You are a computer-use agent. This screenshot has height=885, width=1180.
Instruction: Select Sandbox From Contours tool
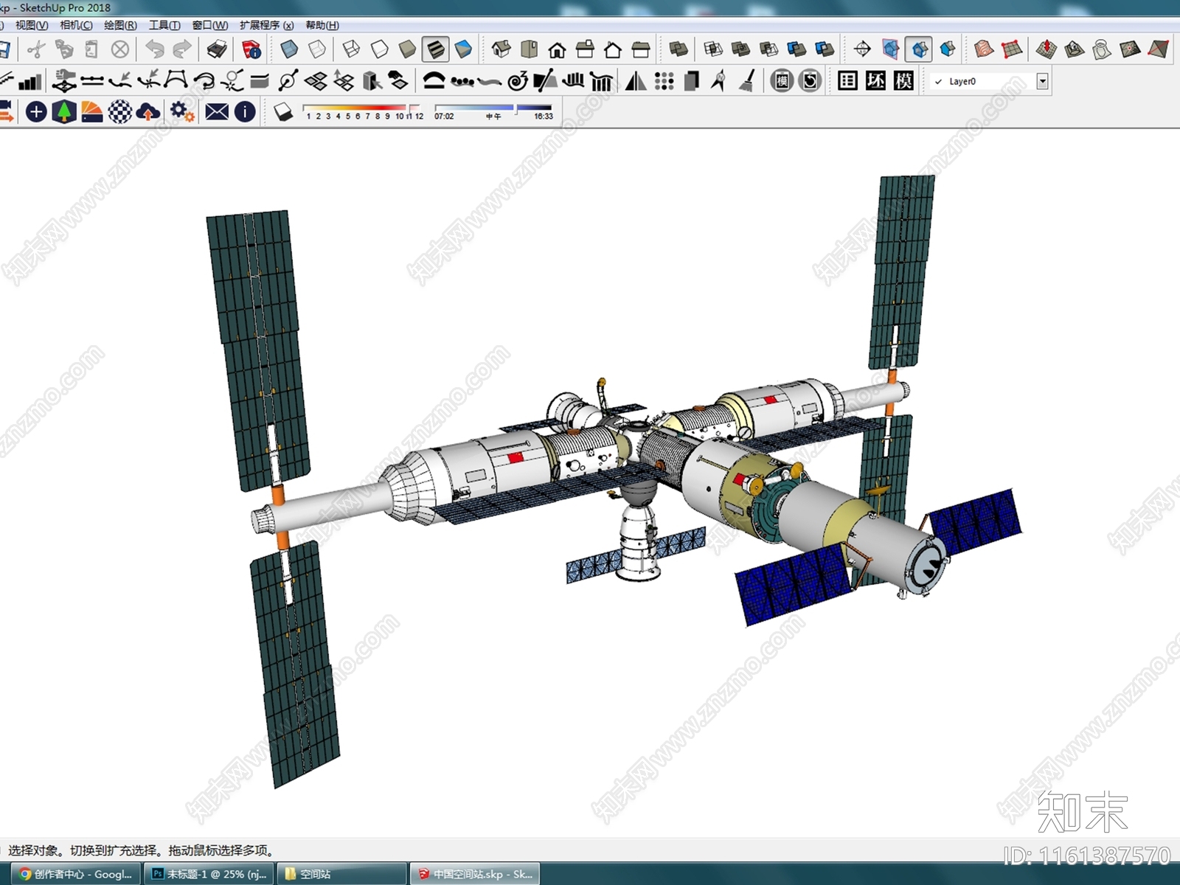[x=984, y=50]
